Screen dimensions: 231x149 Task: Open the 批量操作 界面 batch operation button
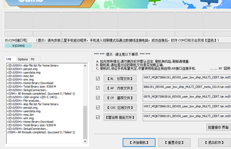point(218,127)
